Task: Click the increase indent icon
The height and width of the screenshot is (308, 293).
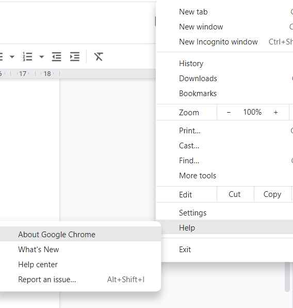Action: pos(75,57)
